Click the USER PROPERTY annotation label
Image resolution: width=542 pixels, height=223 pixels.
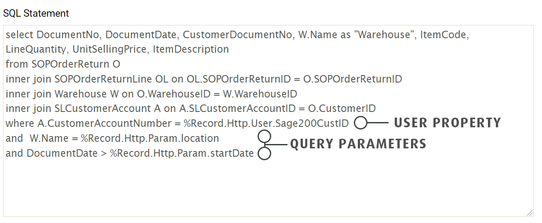coord(447,123)
